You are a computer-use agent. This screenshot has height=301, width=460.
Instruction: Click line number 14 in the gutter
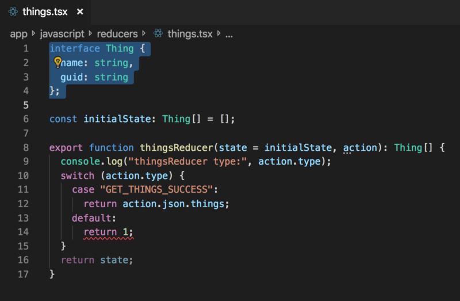[23, 232]
